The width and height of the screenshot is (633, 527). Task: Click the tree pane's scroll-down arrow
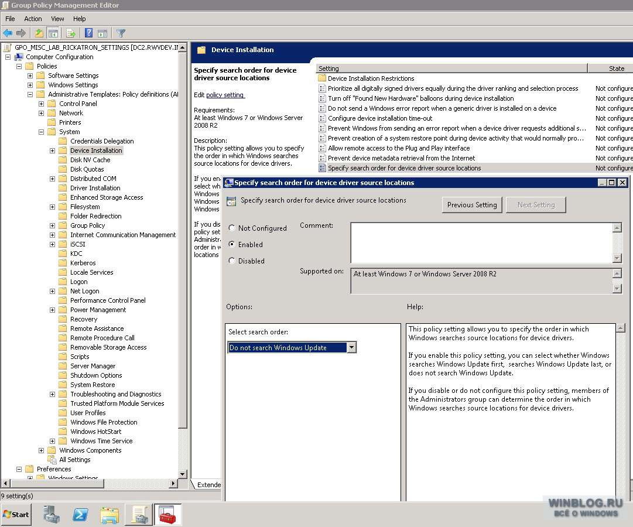[x=183, y=474]
